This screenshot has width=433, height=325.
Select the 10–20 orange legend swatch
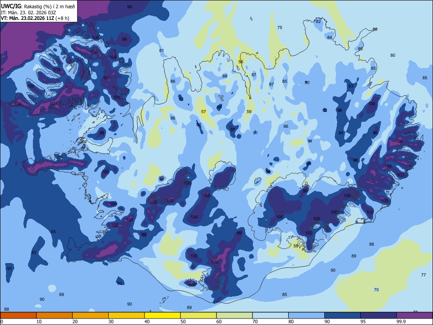point(55,315)
